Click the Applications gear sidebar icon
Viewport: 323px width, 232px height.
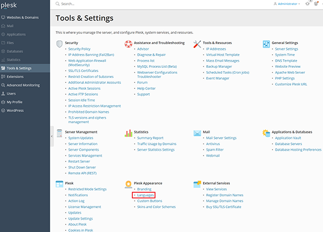[3, 34]
